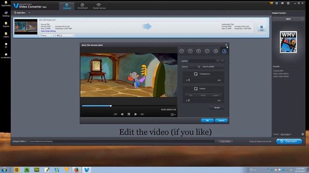Open the WMV output format dropdown
Image resolution: width=309 pixels, height=173 pixels.
(x=288, y=19)
